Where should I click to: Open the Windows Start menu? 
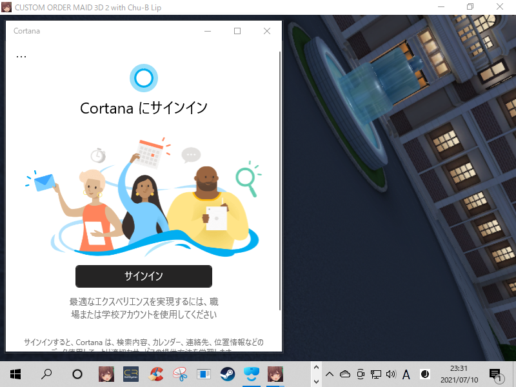pos(15,374)
